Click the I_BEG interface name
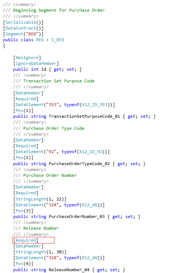The image size is (183, 273). pyautogui.click(x=58, y=40)
